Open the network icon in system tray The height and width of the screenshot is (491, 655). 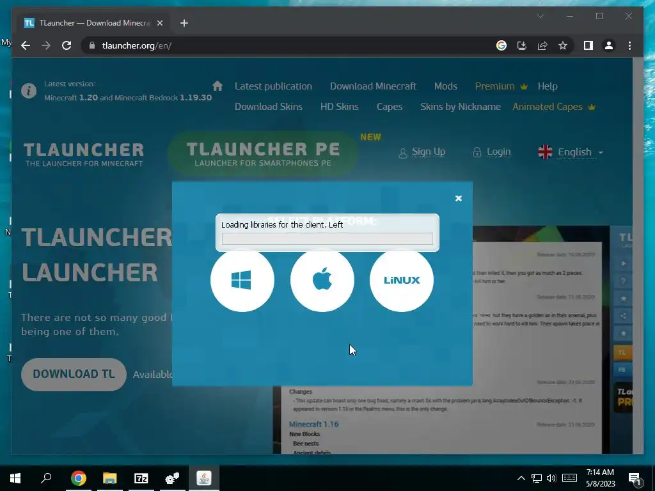click(x=537, y=478)
